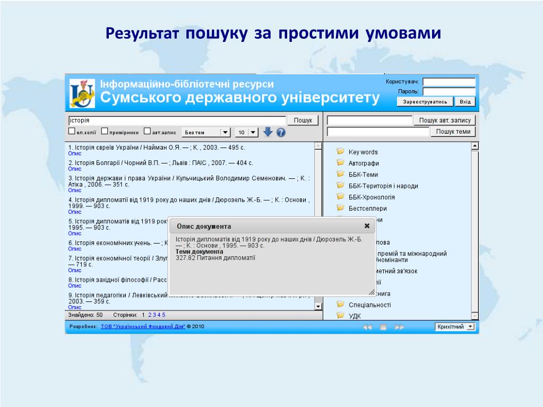
Task: Open the Key words folder icon
Action: click(340, 151)
